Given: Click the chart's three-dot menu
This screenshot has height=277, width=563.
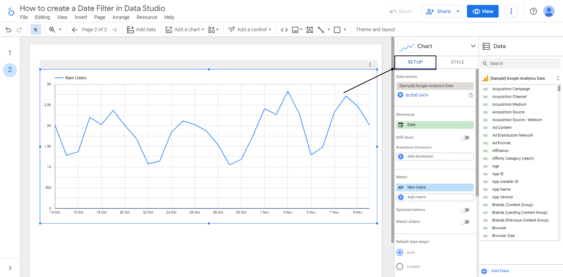Looking at the screenshot, I should tap(370, 65).
